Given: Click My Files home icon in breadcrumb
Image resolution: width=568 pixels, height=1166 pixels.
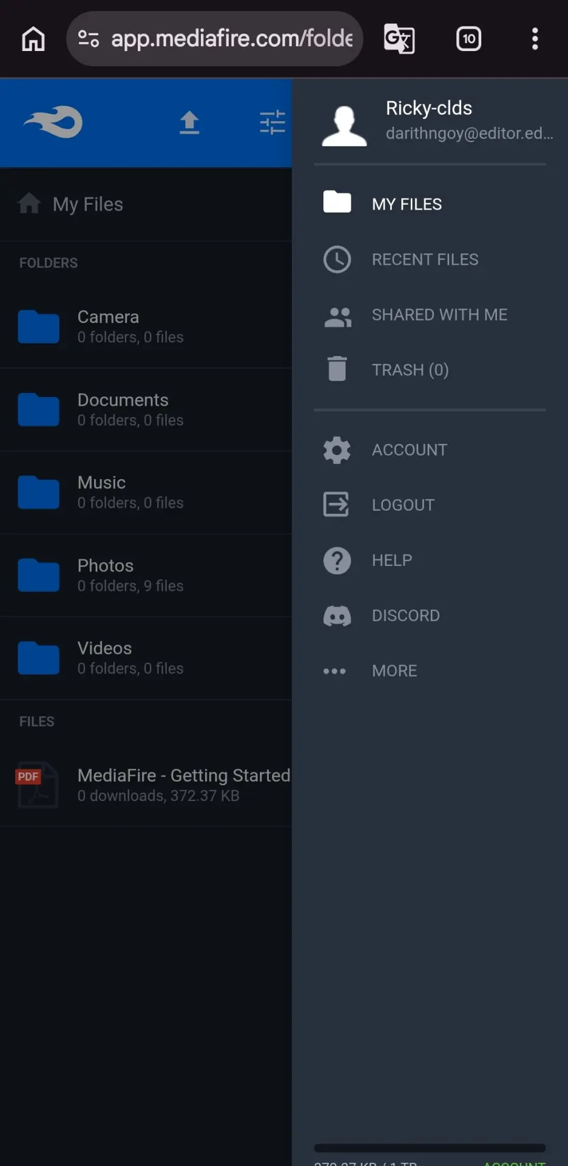Looking at the screenshot, I should click(29, 203).
